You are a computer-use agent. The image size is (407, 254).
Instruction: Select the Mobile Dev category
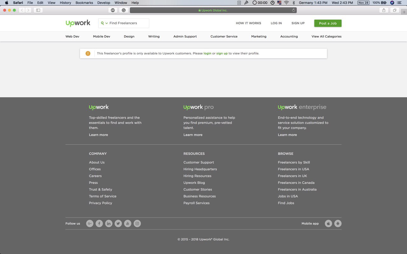click(x=102, y=37)
